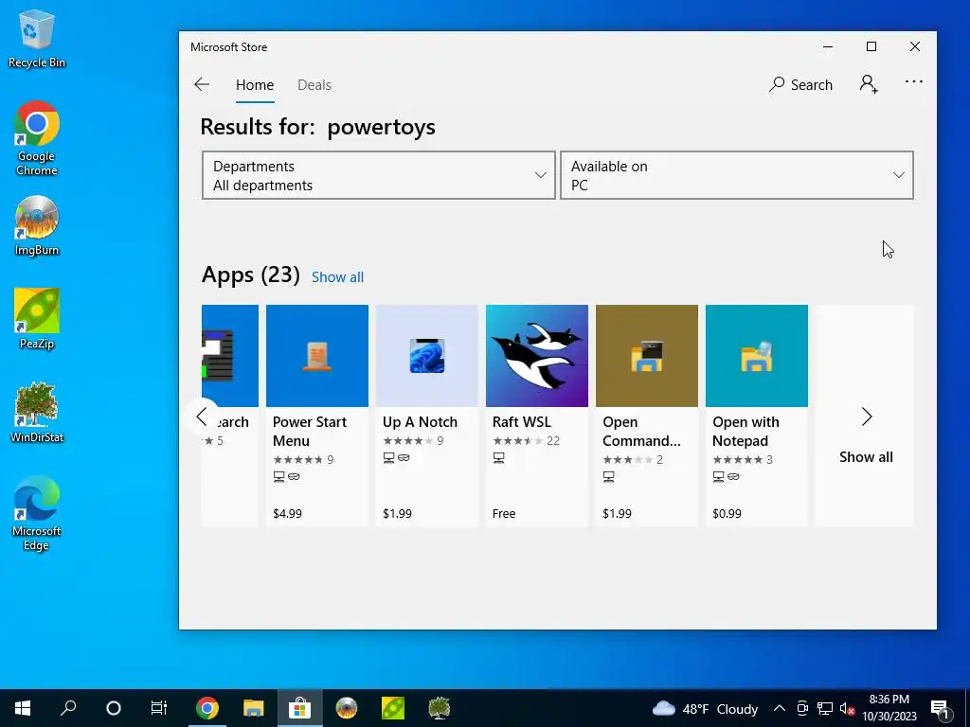The width and height of the screenshot is (970, 727).
Task: Launch the WinDirStat desktop shortcut
Action: (x=37, y=413)
